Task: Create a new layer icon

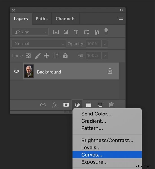Action: pyautogui.click(x=100, y=105)
